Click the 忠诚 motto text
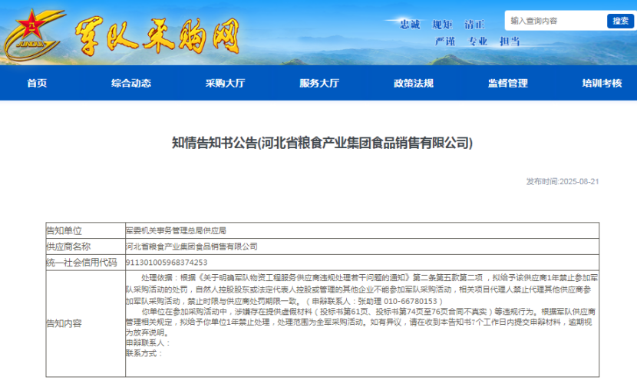 click(410, 25)
